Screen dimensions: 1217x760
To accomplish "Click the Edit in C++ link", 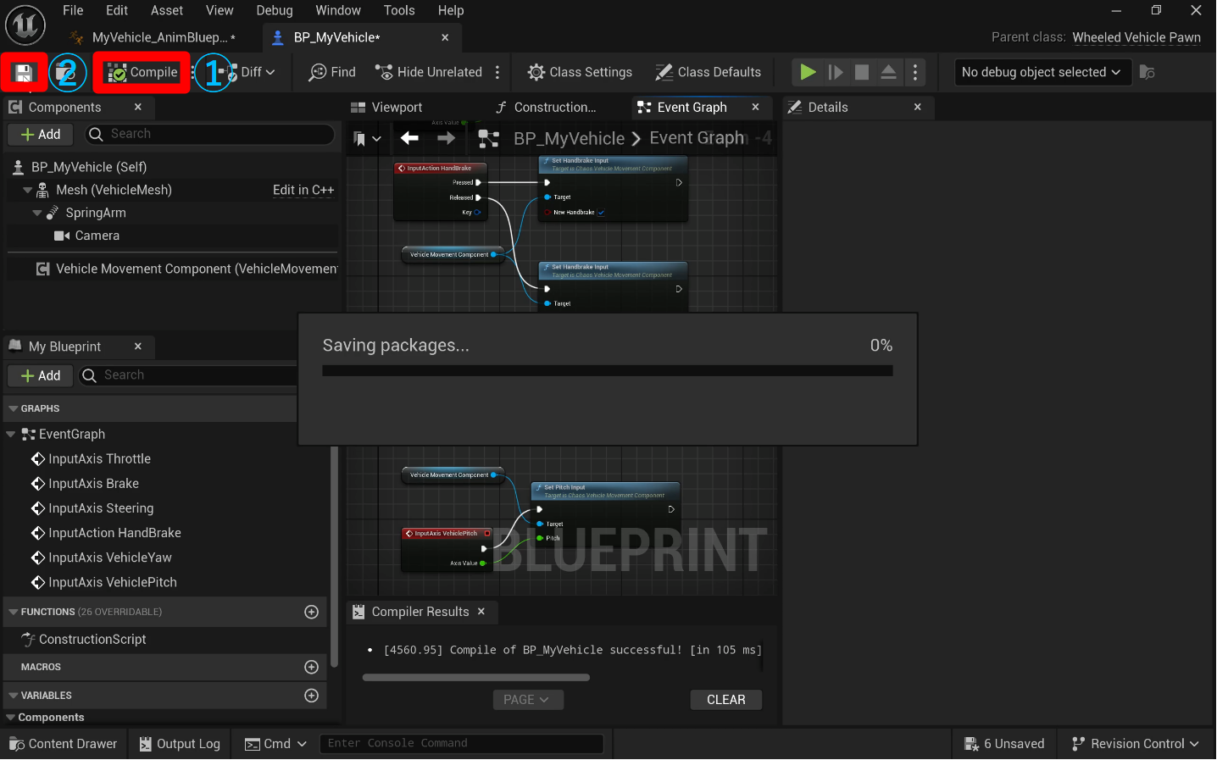I will [303, 190].
